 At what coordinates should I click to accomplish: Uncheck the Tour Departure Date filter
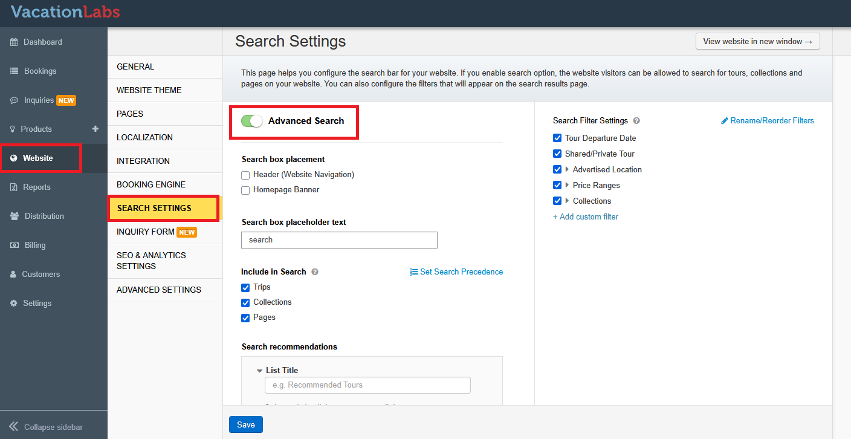(557, 138)
